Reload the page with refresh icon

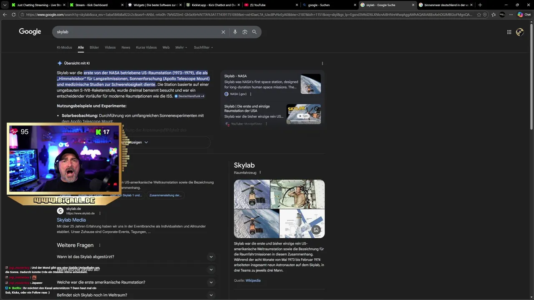click(x=14, y=15)
